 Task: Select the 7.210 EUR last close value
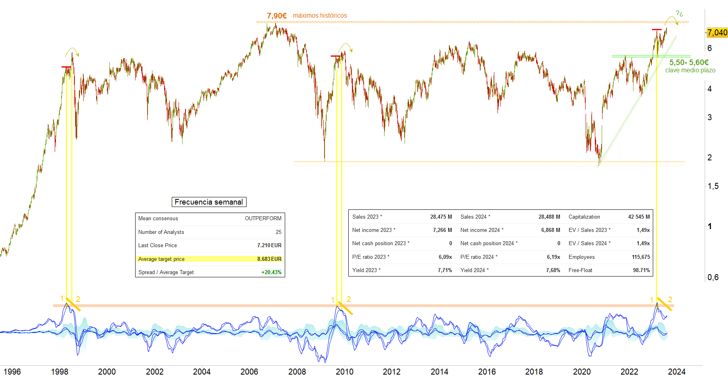tap(269, 246)
